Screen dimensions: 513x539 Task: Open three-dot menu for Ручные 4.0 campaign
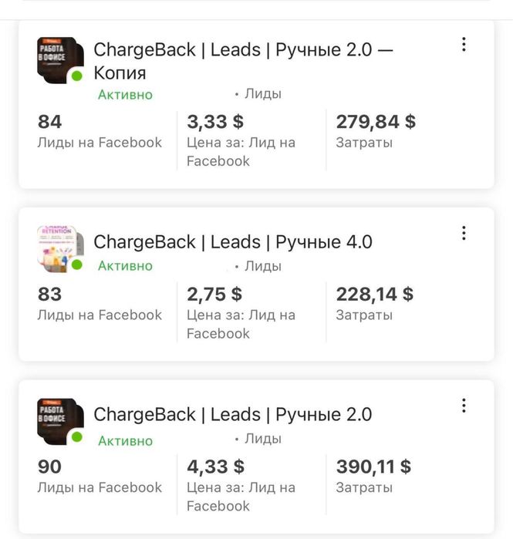pyautogui.click(x=464, y=233)
